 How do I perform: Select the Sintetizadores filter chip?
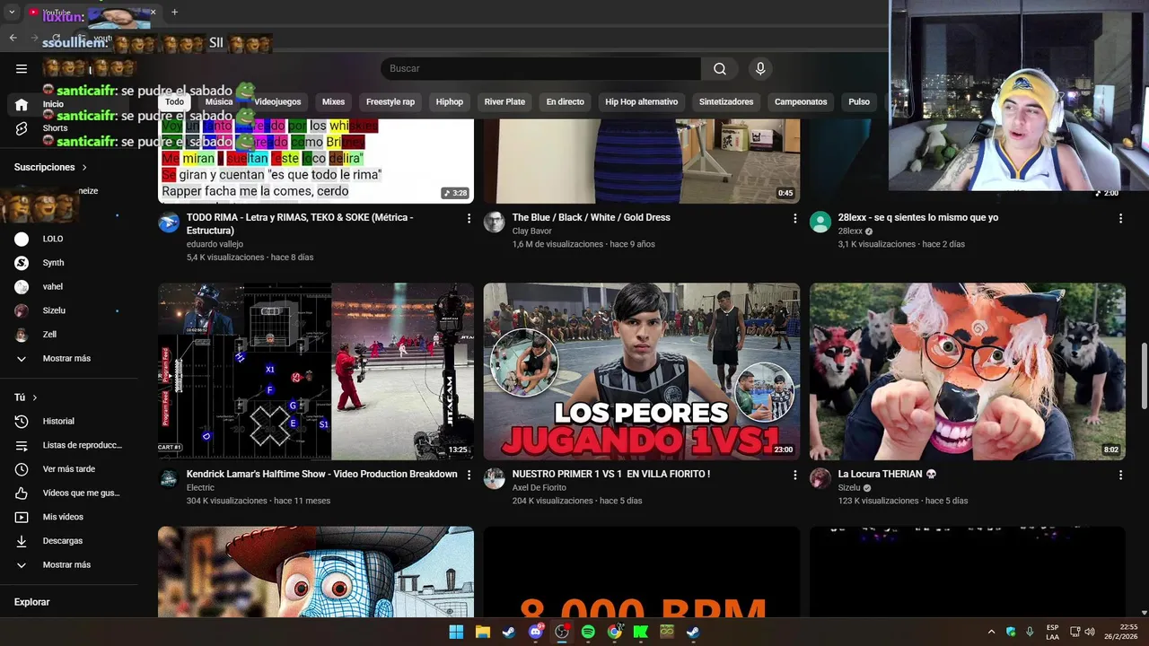click(726, 101)
